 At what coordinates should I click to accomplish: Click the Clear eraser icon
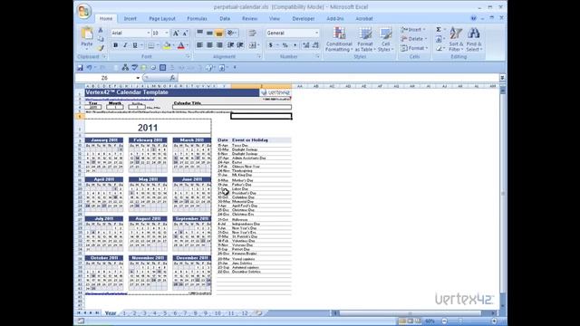click(x=439, y=48)
